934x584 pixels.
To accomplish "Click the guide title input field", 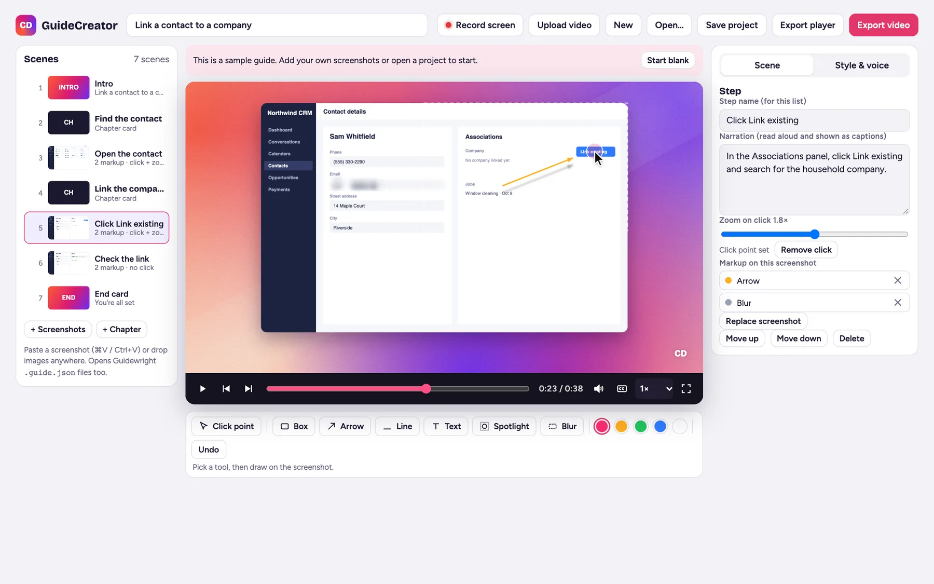I will coord(277,25).
